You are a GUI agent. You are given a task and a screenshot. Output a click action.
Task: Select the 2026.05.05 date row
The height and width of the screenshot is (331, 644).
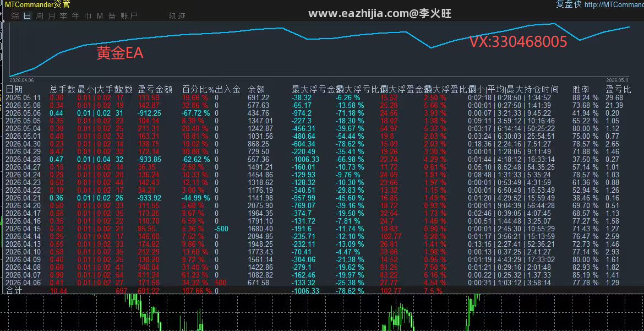coord(24,121)
